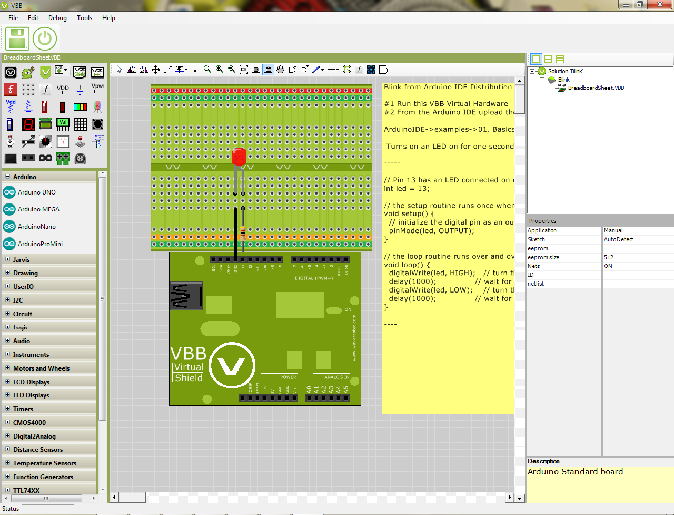Open the Tools menu
674x515 pixels.
pos(84,18)
